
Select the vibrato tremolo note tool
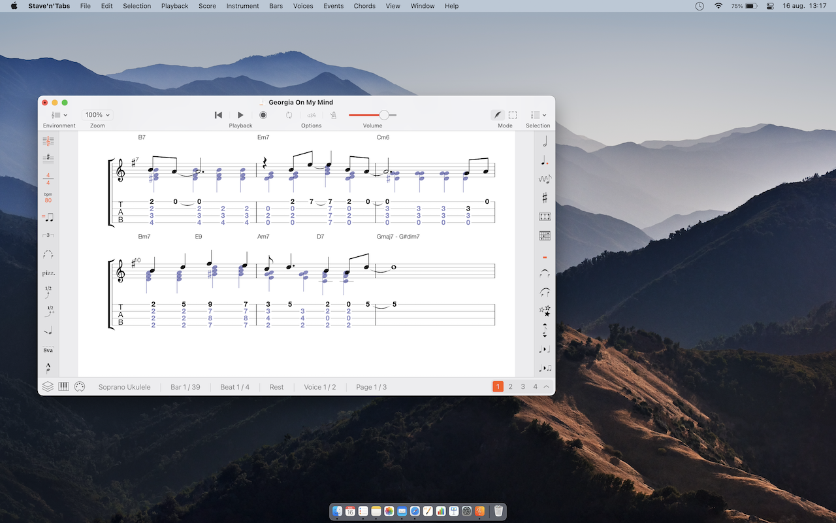[545, 178]
